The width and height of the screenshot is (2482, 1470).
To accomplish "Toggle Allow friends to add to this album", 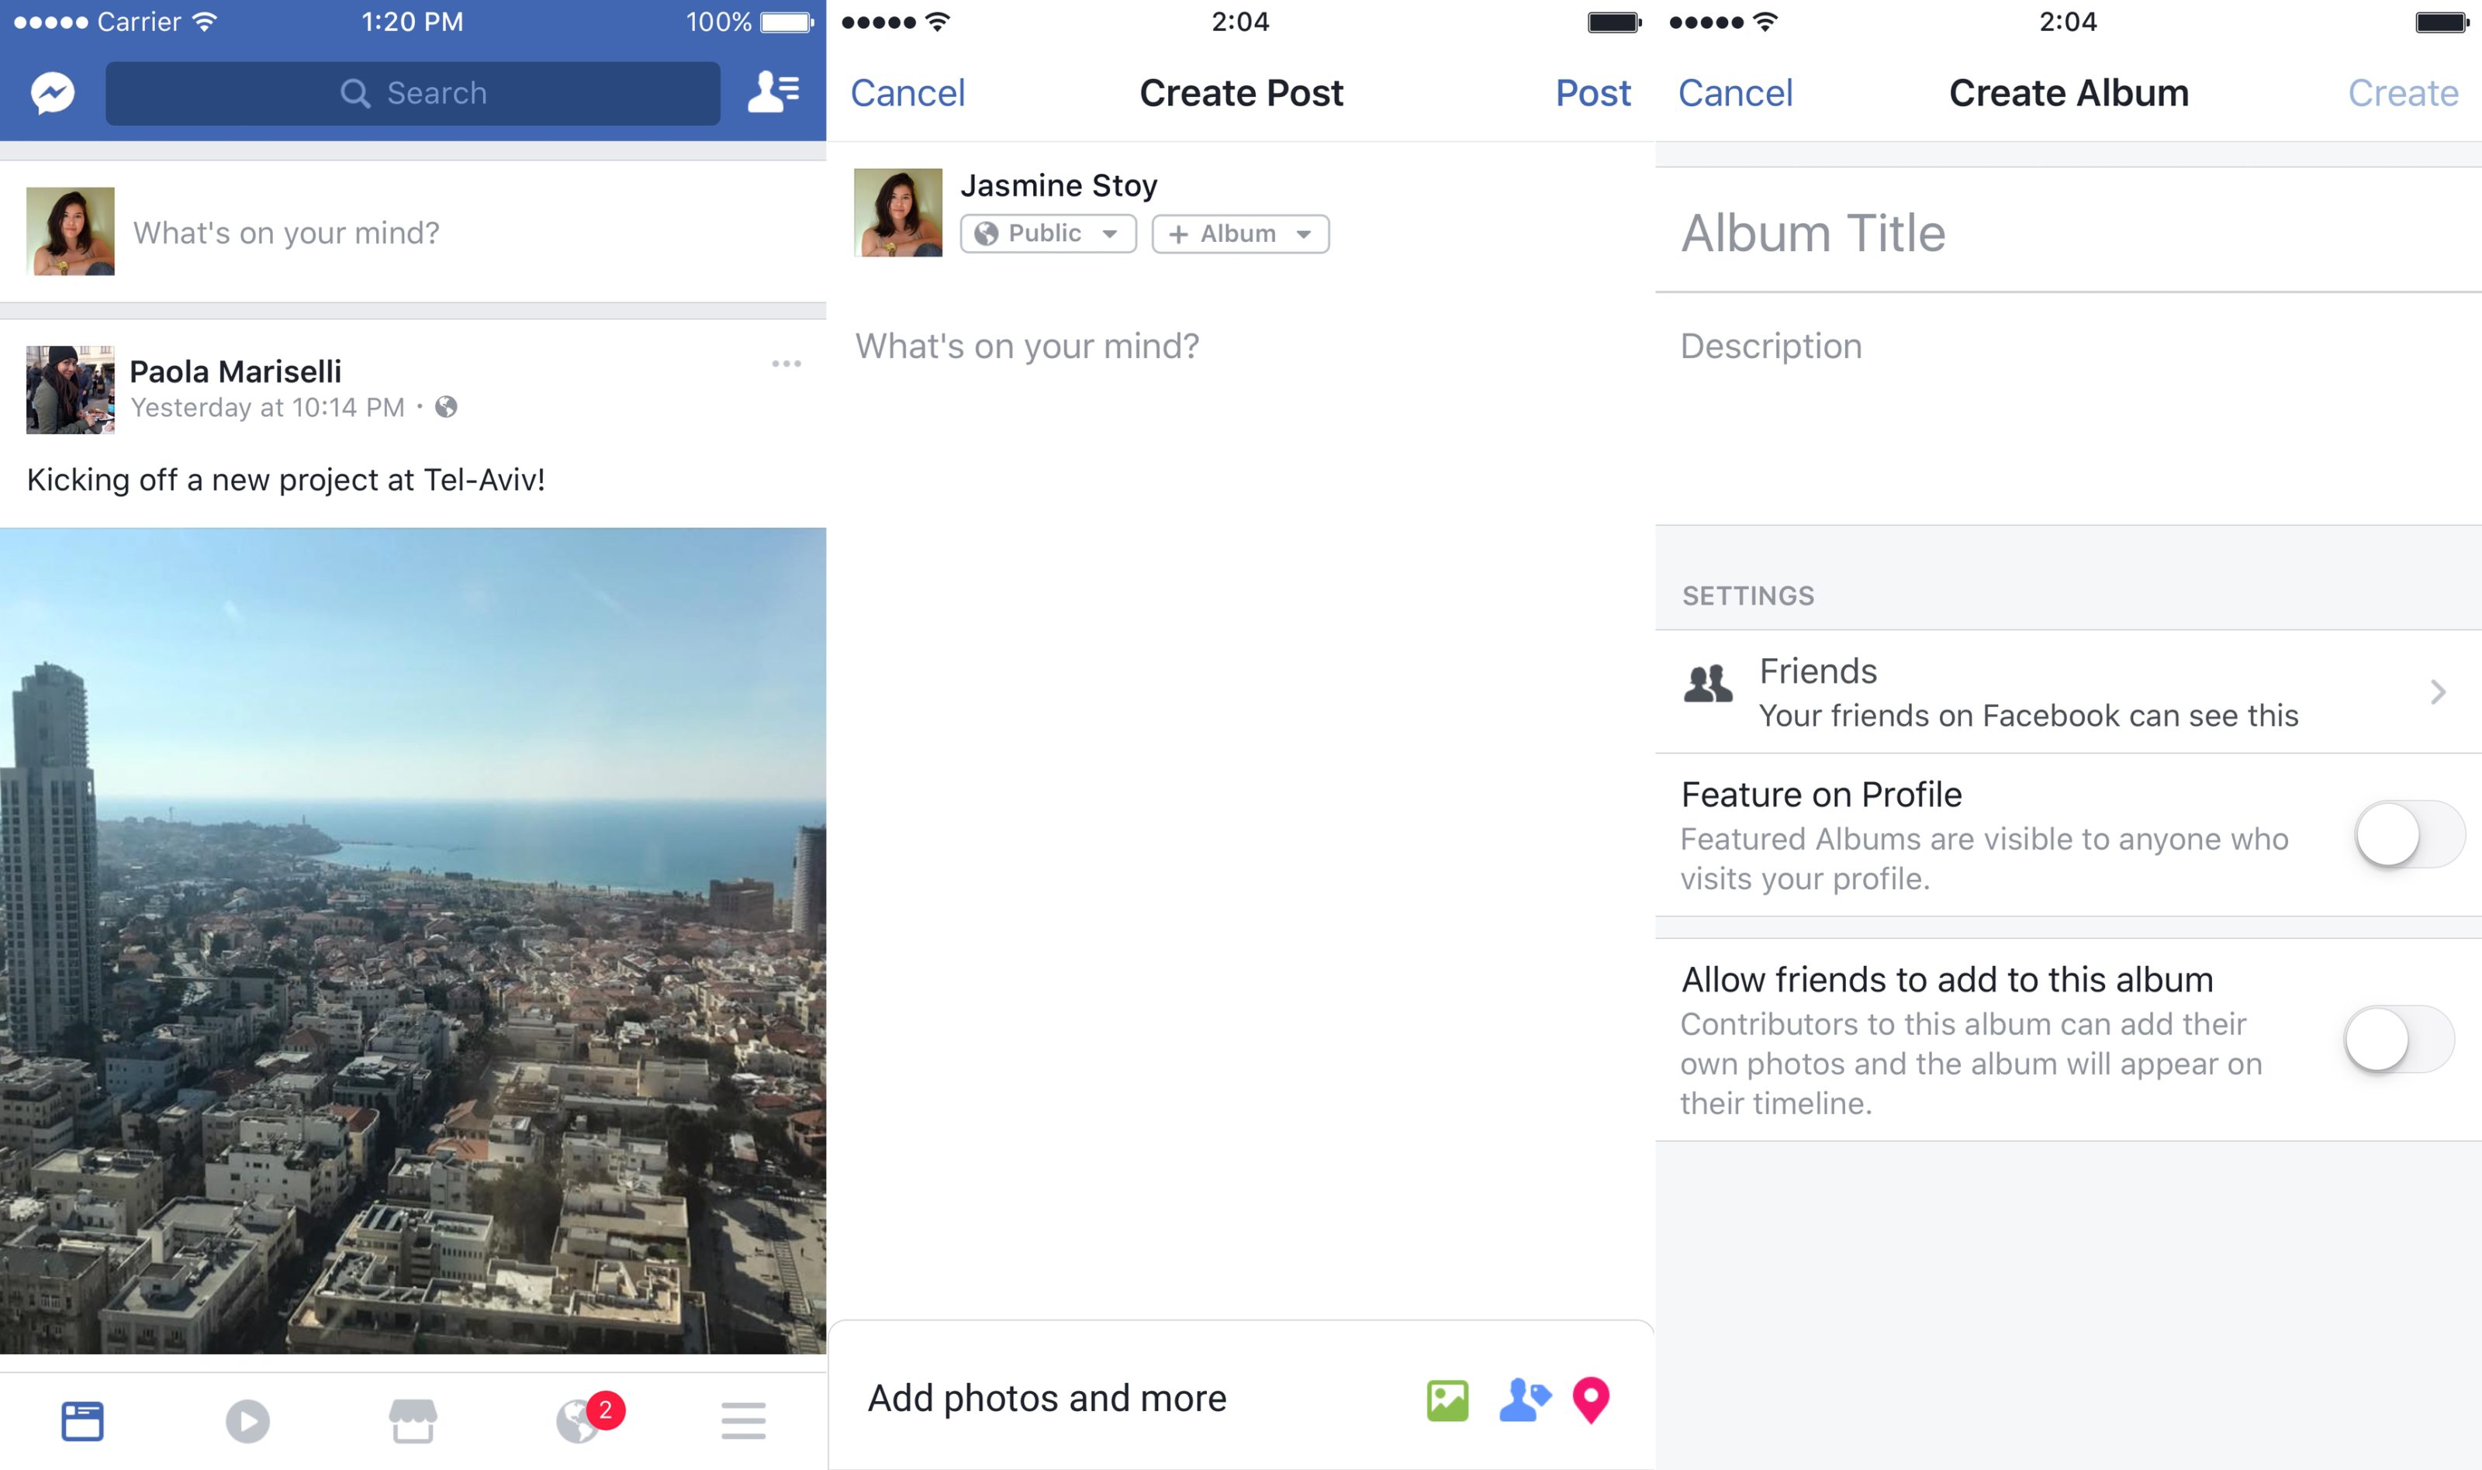I will [x=2399, y=1039].
